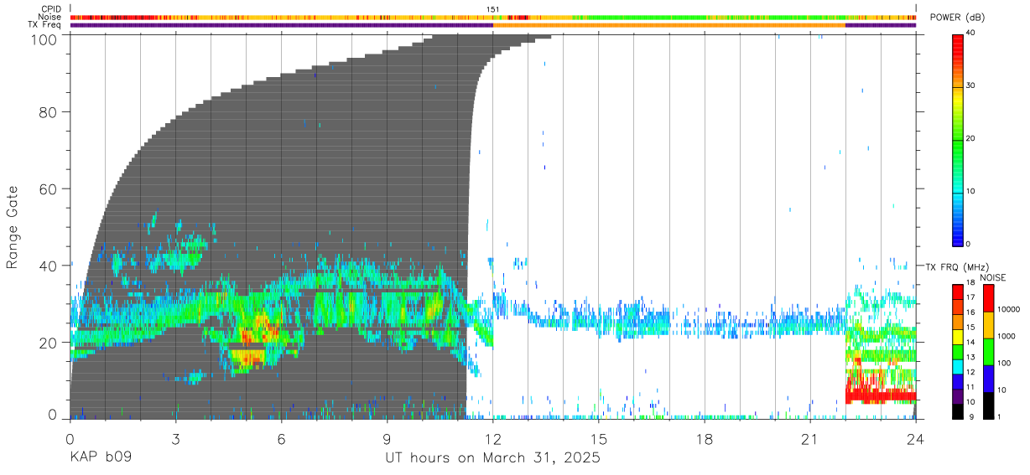Screen dimensions: 1030x475
Task: Click the "24" UT hour tick label
Action: tap(916, 439)
